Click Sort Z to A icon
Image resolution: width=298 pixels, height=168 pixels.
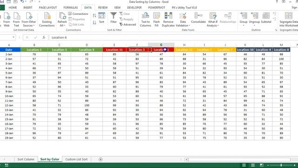tap(95, 22)
